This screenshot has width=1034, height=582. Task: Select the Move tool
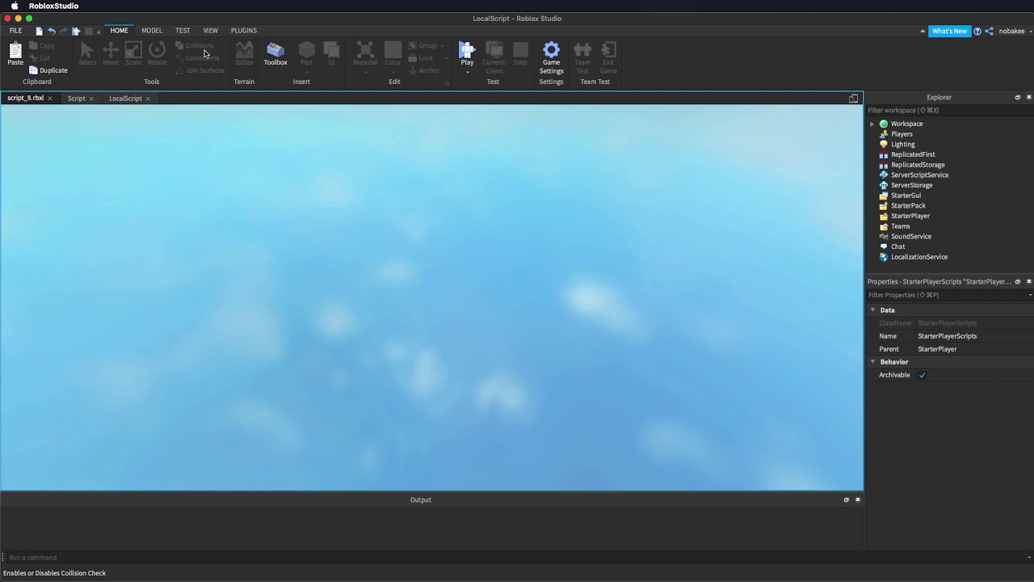pos(111,53)
